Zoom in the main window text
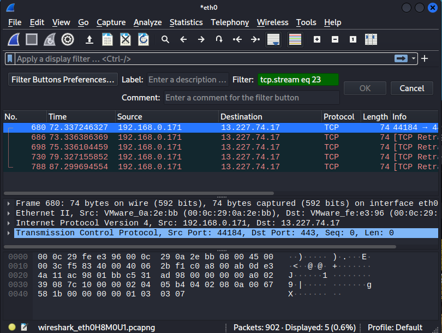Viewport: 442px width, 333px height. [317, 39]
